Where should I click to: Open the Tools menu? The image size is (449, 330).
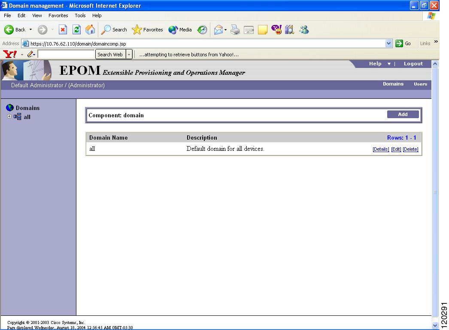80,15
